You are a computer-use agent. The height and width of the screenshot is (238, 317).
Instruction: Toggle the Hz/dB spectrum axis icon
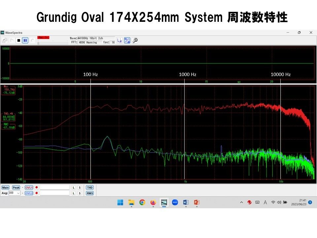pyautogui.click(x=127, y=40)
